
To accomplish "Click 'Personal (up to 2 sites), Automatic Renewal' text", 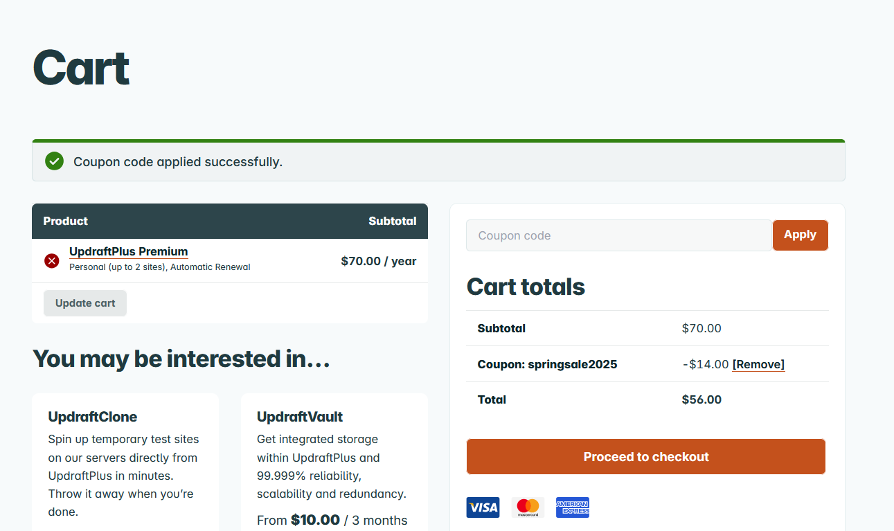I will 160,267.
